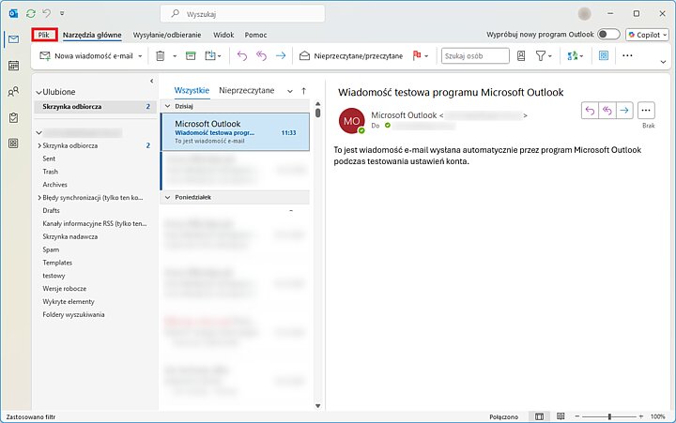Viewport: 676px width, 423px height.
Task: Show Wszystkie messages tab
Action: (192, 90)
